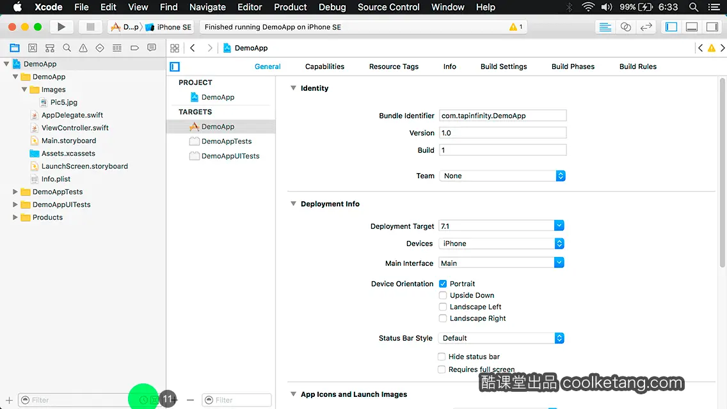Open the Project navigator folder icon
Screen dimensions: 727x409
pyautogui.click(x=15, y=48)
